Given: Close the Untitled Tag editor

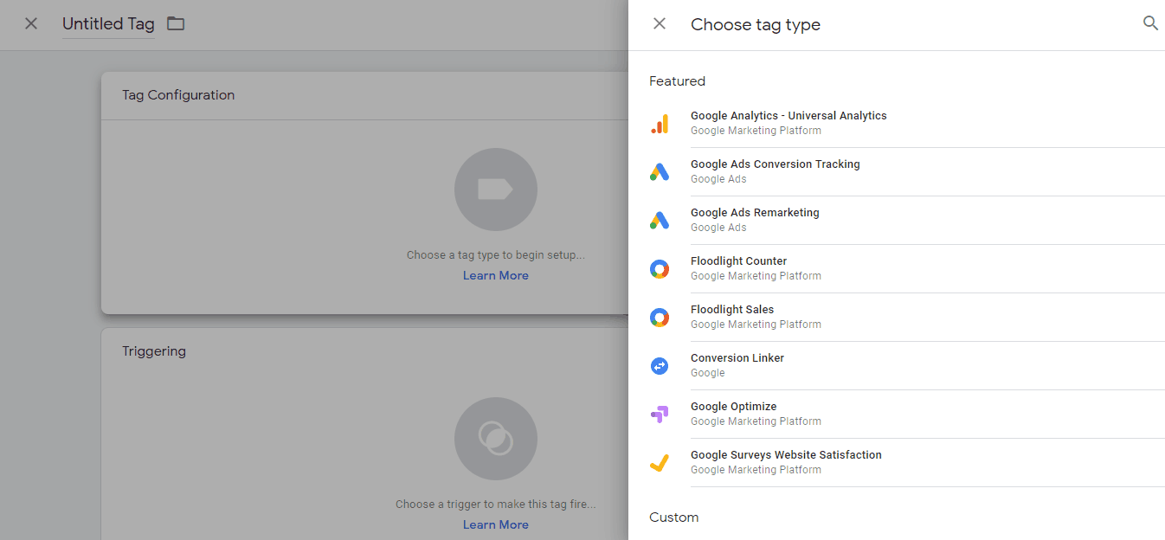Looking at the screenshot, I should (x=31, y=24).
